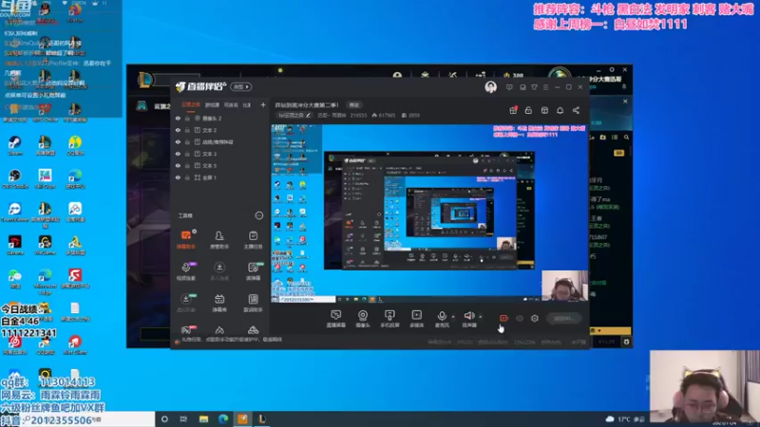Open the store icon beside the bell

544,110
